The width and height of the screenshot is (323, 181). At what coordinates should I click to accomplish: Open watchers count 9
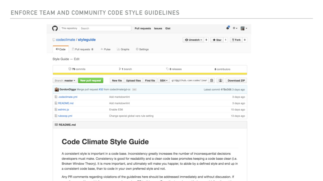[x=206, y=40]
